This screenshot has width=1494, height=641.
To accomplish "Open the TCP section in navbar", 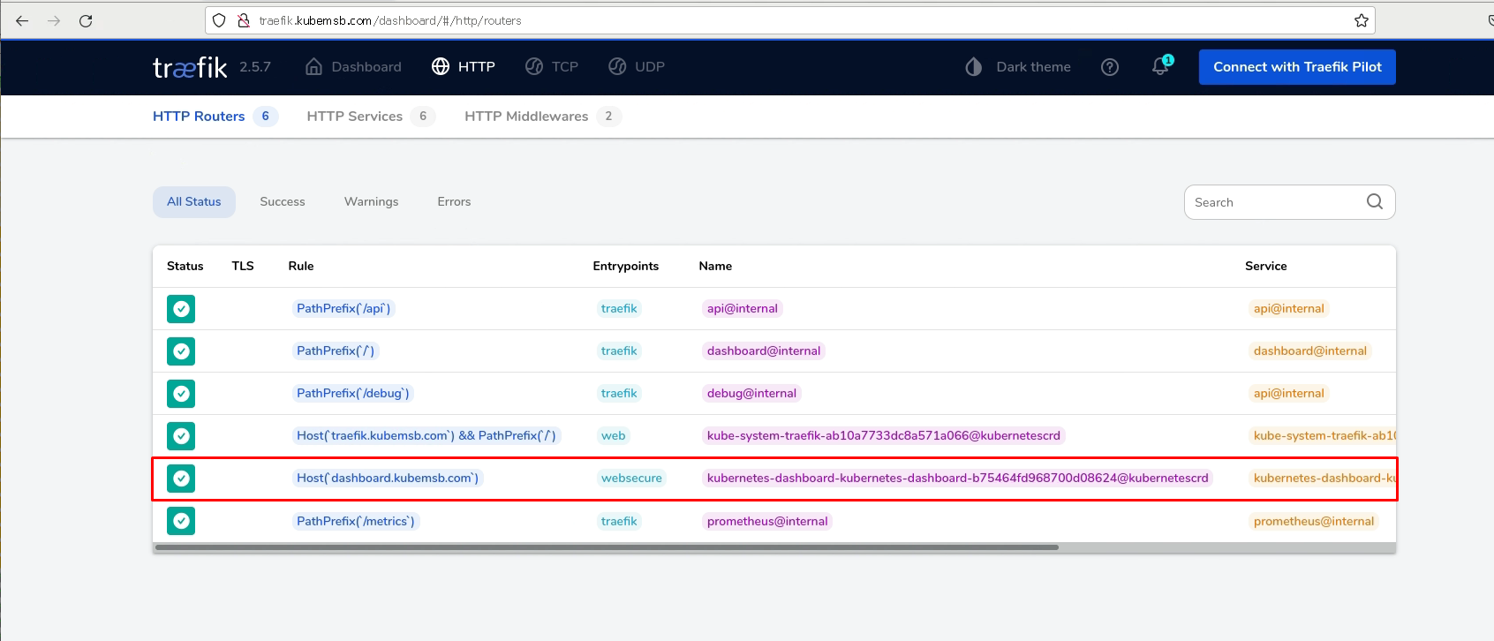I will click(x=552, y=67).
